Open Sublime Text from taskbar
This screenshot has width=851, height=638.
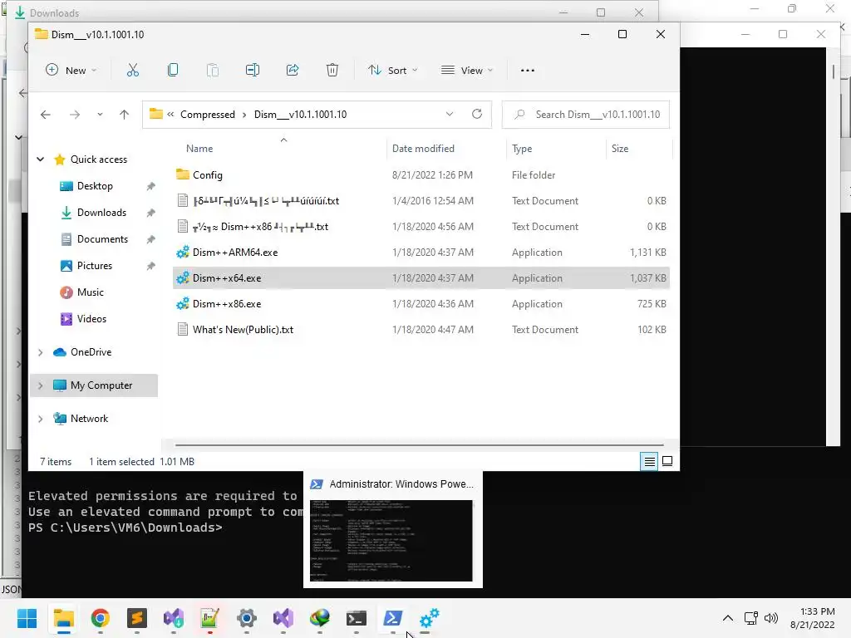(137, 618)
